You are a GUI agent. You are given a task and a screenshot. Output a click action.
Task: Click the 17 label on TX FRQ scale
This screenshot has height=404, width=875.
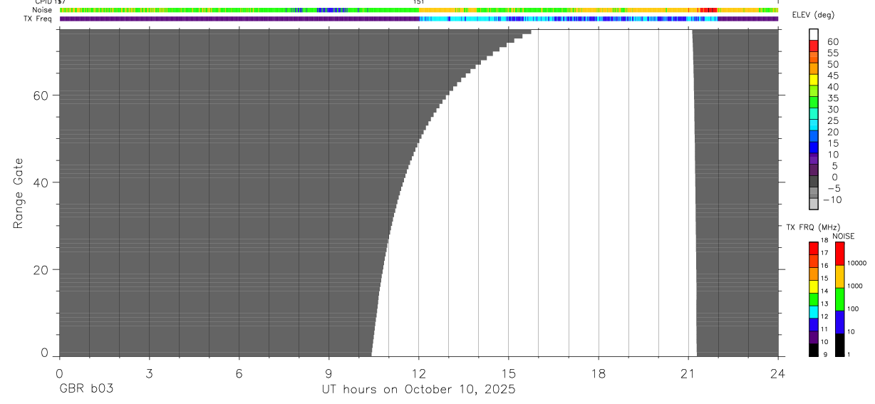click(824, 253)
